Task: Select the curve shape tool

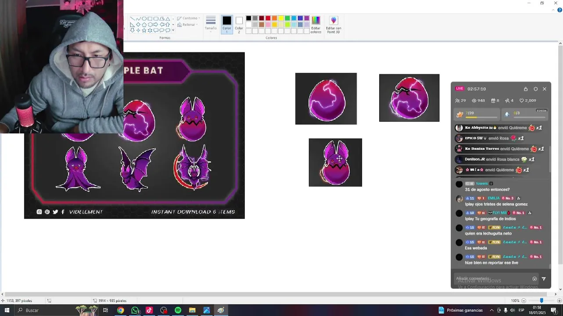Action: (x=138, y=19)
